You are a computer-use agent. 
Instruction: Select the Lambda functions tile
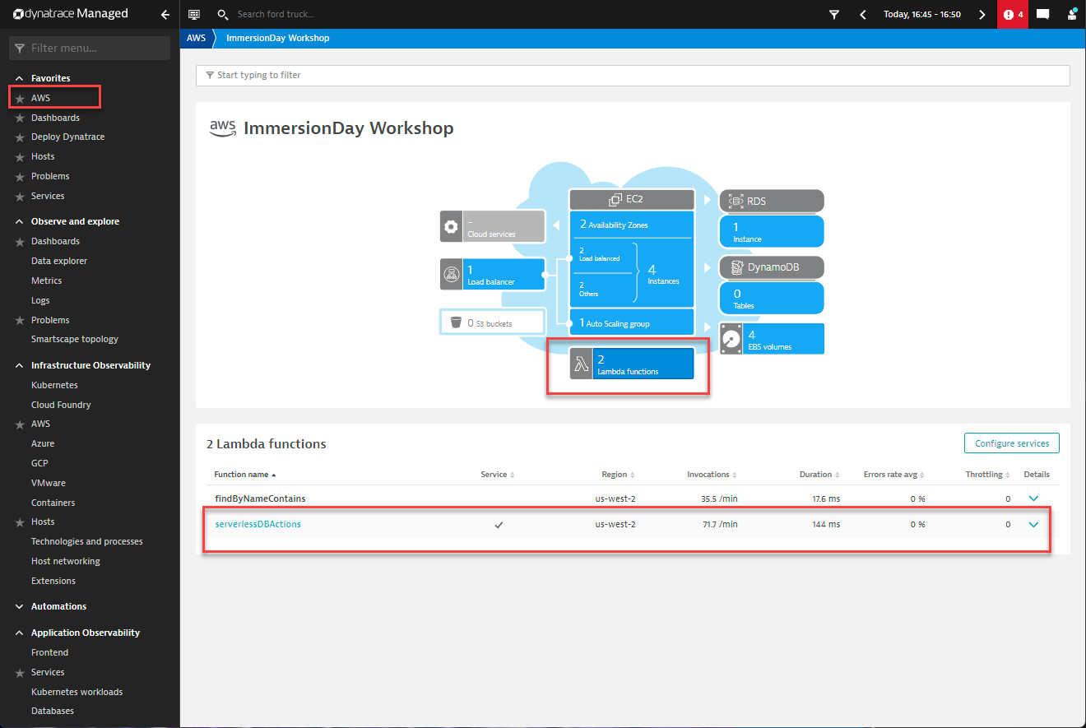tap(631, 364)
